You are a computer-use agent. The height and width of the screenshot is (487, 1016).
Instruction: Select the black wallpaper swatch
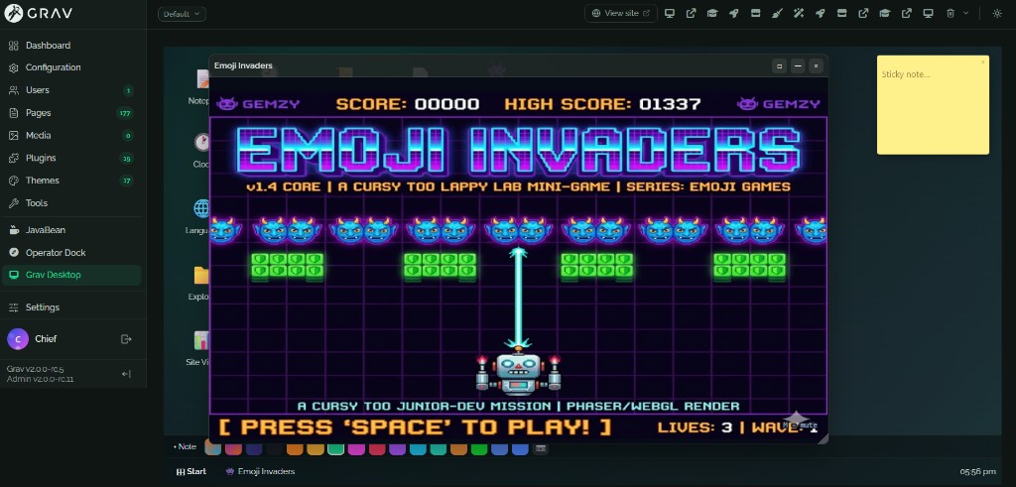pyautogui.click(x=274, y=447)
